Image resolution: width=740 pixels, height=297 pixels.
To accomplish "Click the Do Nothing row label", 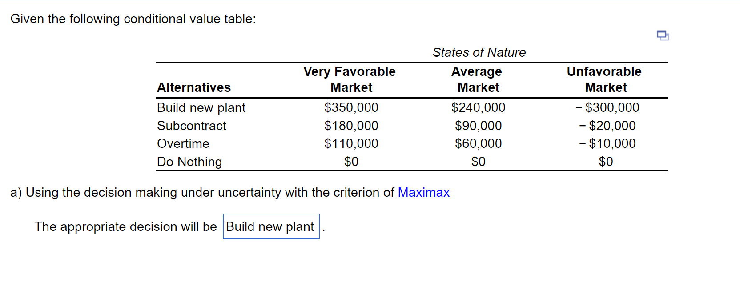I will pos(189,162).
